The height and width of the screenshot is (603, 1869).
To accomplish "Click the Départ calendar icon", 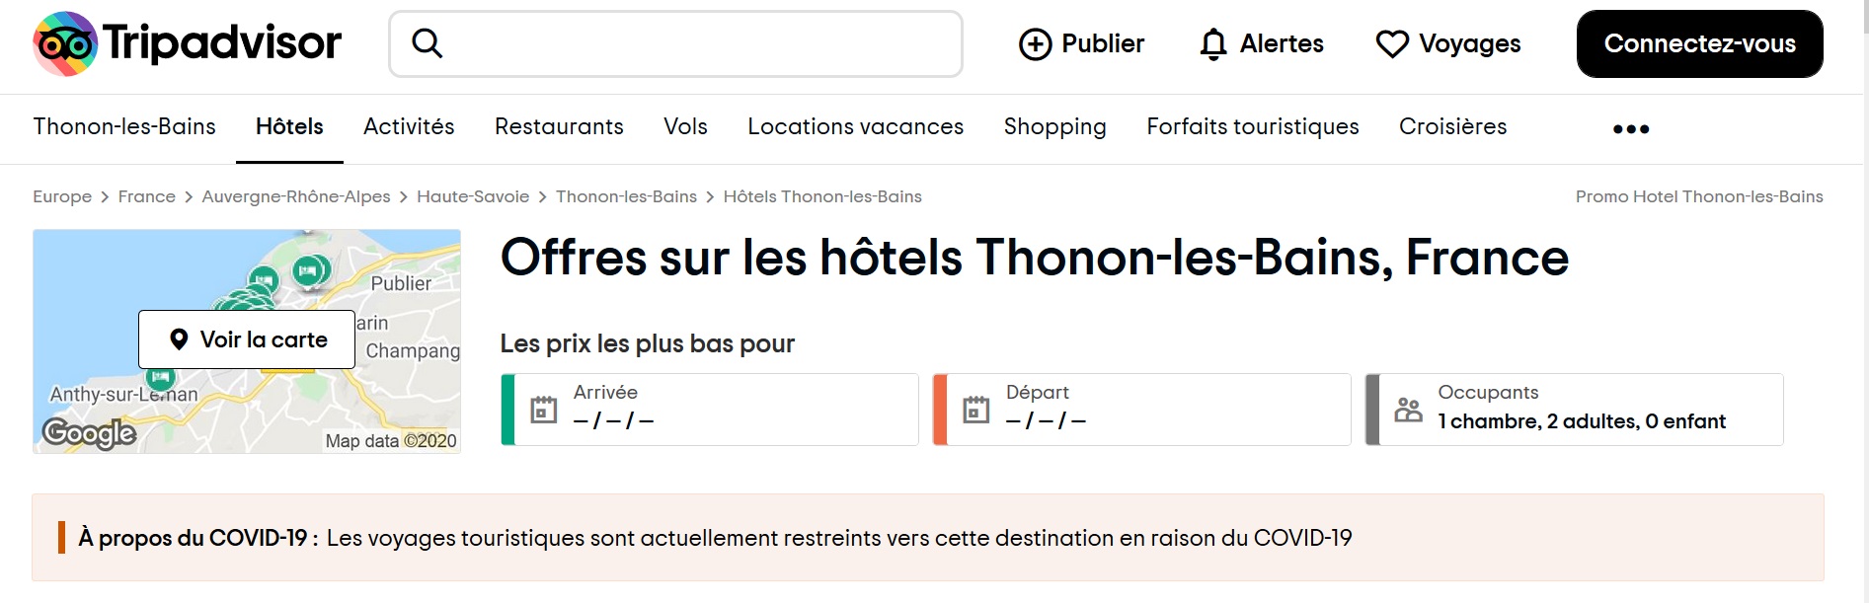I will point(976,410).
